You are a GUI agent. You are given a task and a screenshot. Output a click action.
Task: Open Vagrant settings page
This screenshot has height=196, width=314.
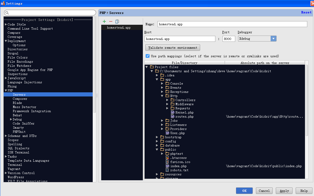pos(14,169)
